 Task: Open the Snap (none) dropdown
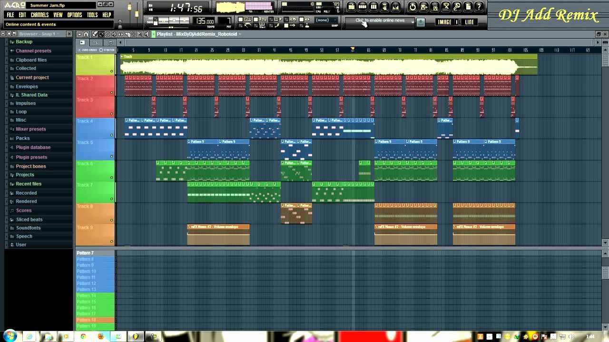tap(326, 20)
